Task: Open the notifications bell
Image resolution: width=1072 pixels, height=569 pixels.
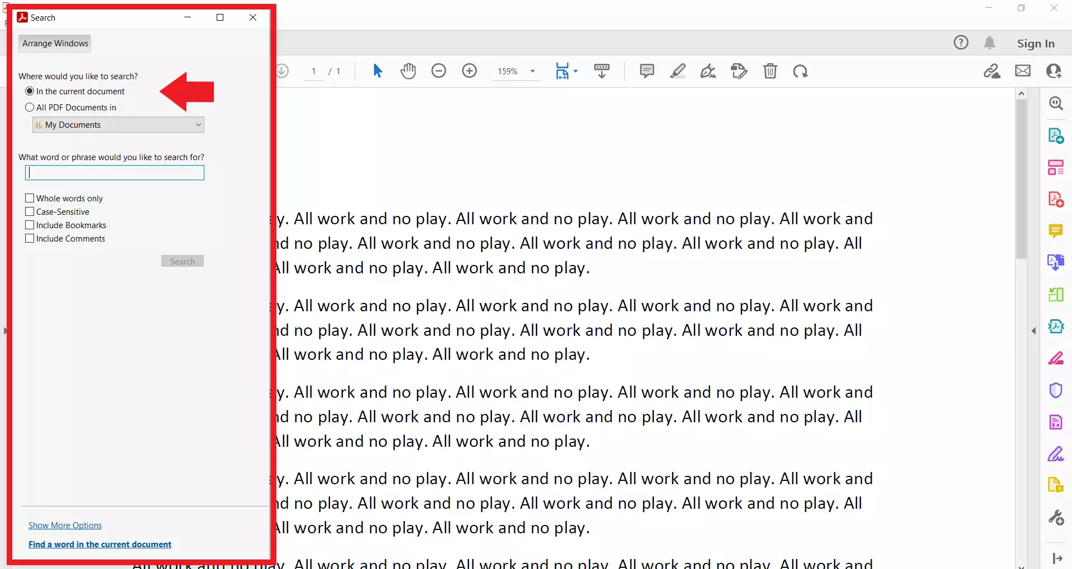Action: coord(989,43)
